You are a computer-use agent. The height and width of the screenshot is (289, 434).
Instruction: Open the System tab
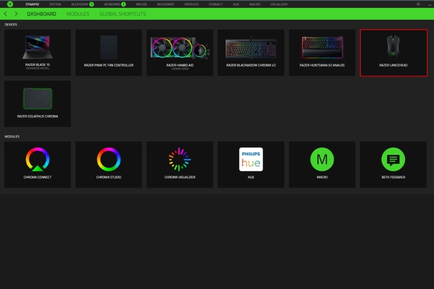click(55, 4)
